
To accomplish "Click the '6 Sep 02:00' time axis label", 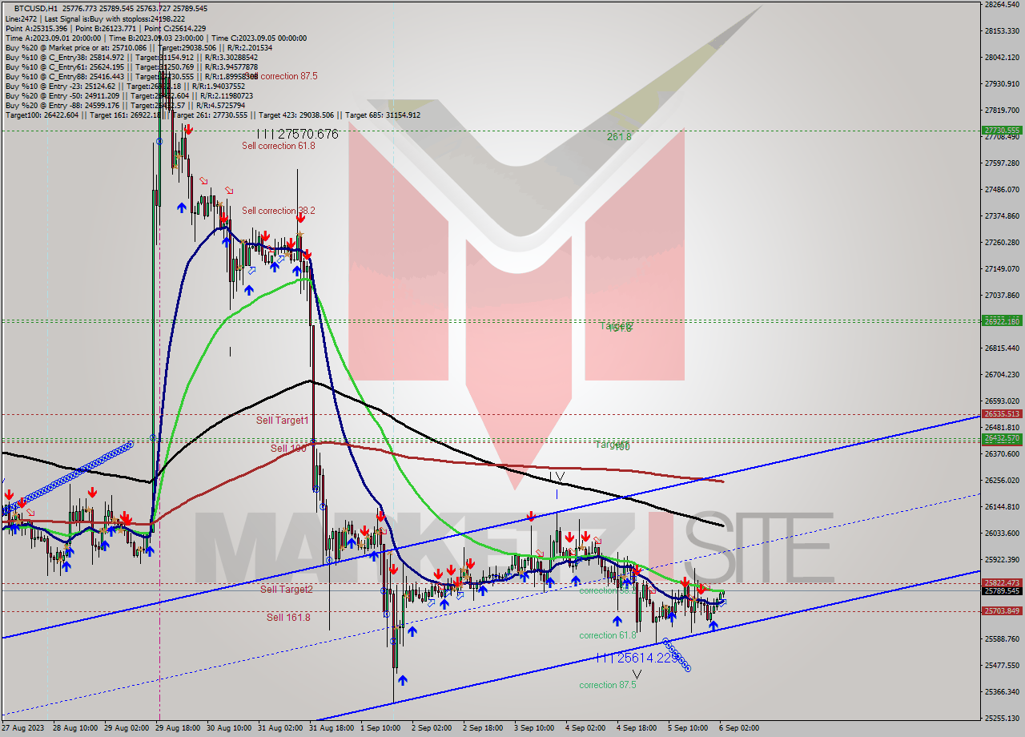I will click(x=739, y=728).
